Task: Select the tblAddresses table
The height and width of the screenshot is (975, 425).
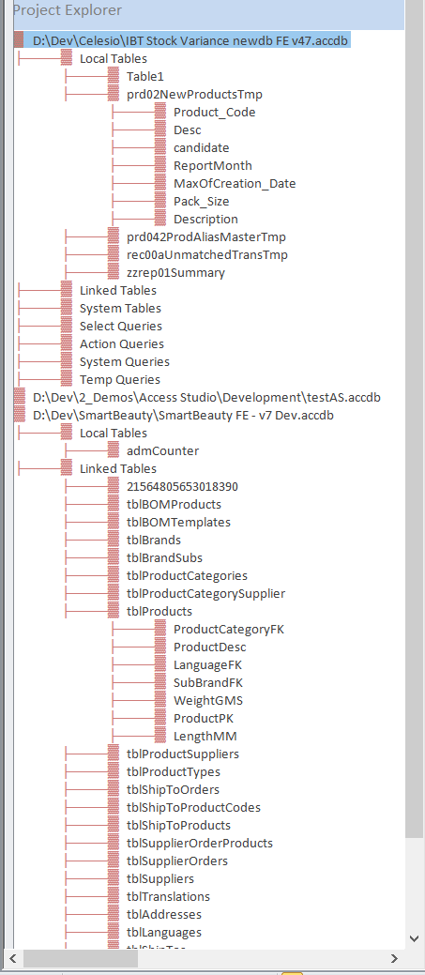Action: 164,915
